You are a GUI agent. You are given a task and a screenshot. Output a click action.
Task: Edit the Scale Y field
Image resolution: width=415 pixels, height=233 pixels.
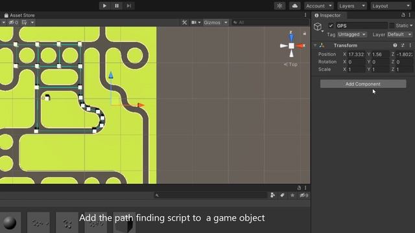pyautogui.click(x=380, y=69)
